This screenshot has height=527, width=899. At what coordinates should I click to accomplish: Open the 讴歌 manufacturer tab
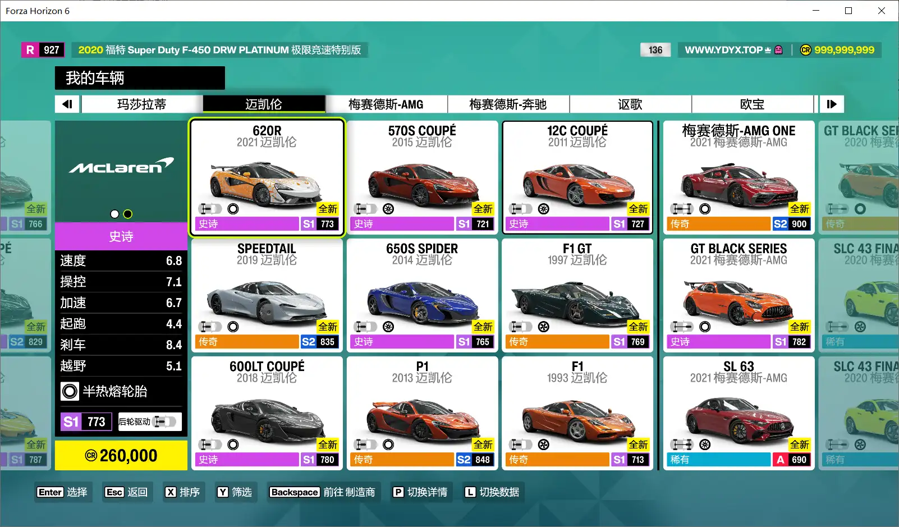[630, 104]
